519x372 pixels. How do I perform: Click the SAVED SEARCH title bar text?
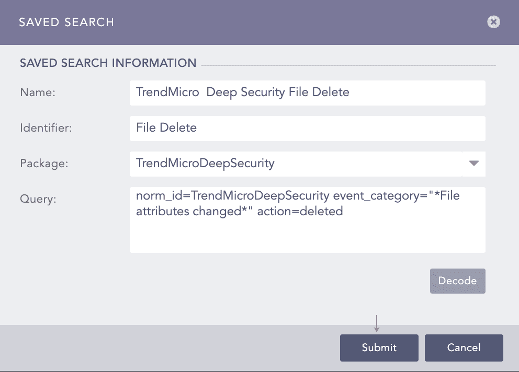coord(66,22)
